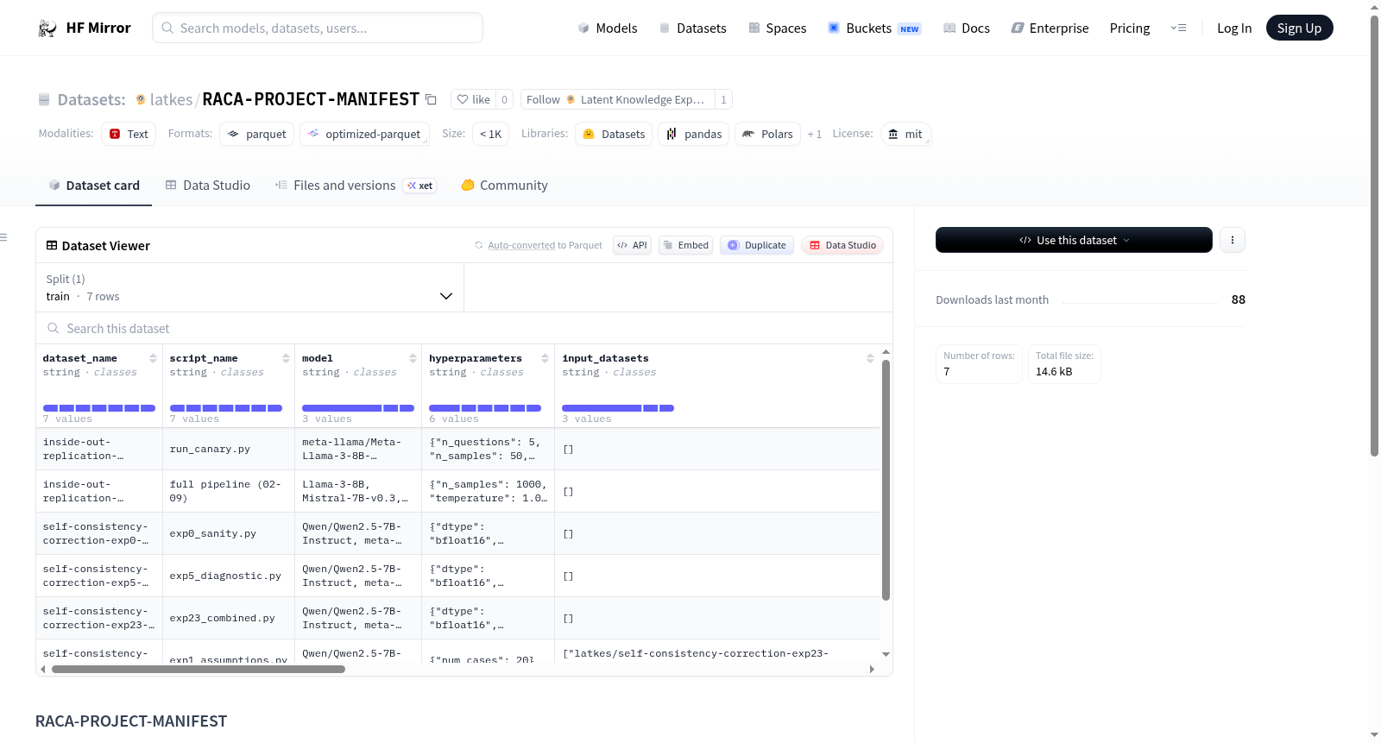1381x743 pixels.
Task: Select the exp23_combined.py cell
Action: (x=229, y=618)
